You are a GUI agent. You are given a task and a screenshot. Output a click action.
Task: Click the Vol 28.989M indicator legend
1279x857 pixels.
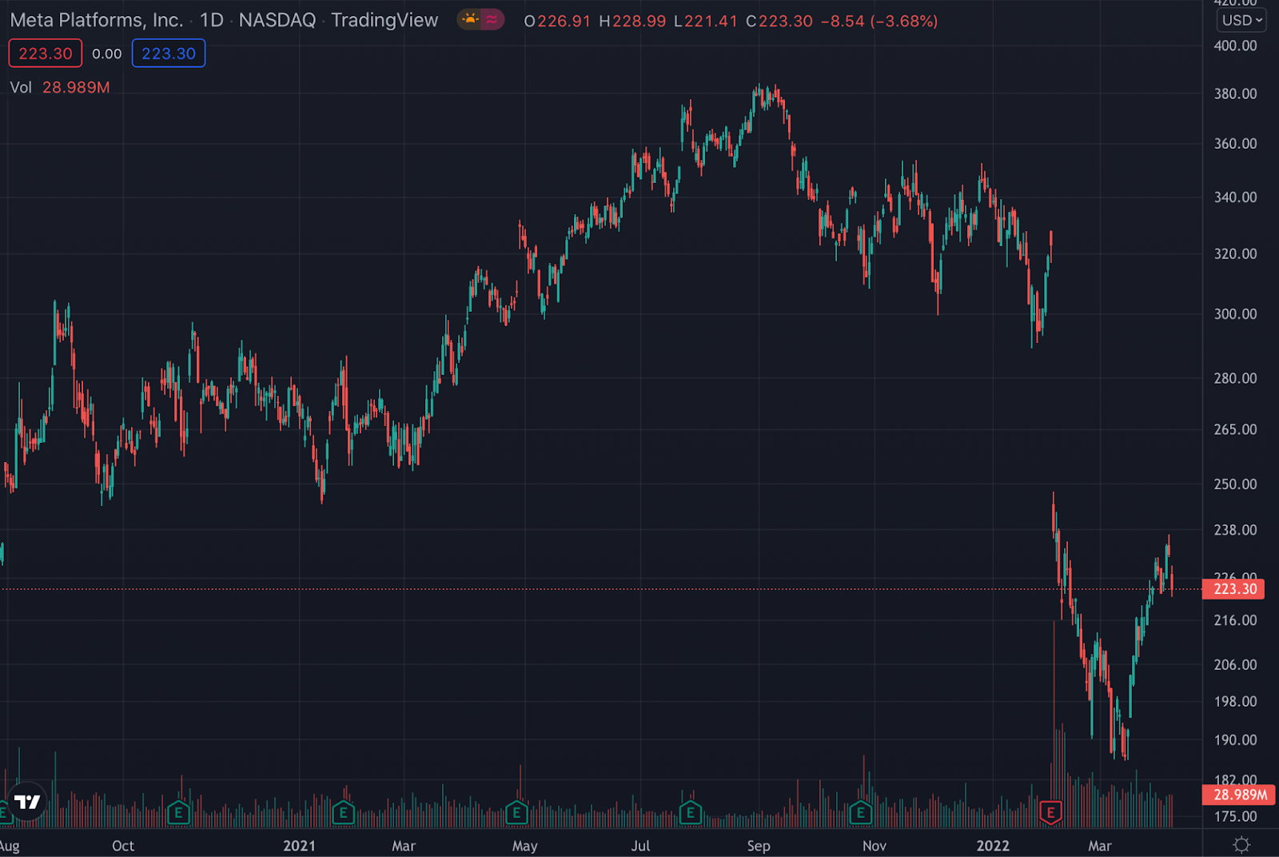click(60, 87)
